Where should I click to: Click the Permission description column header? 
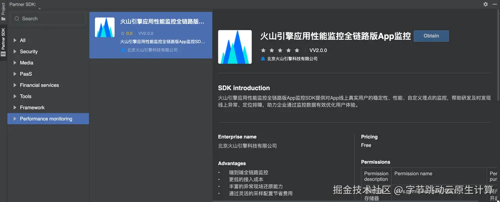pos(376,176)
